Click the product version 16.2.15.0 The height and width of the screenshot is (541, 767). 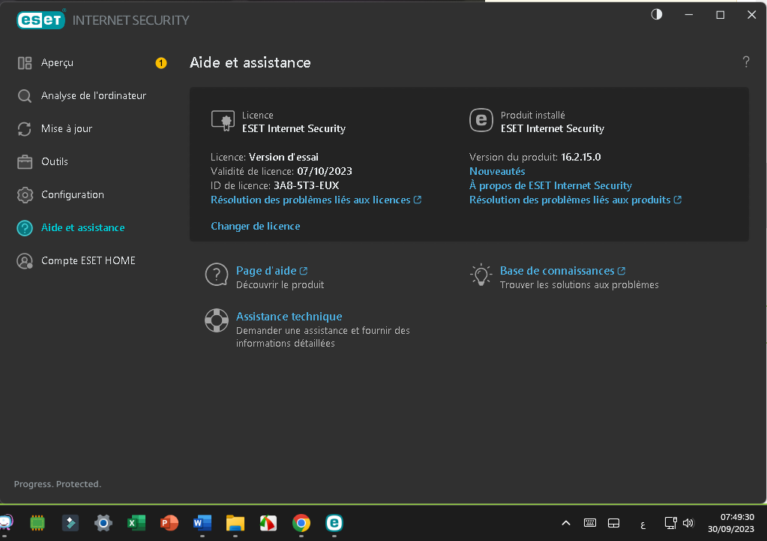click(580, 157)
